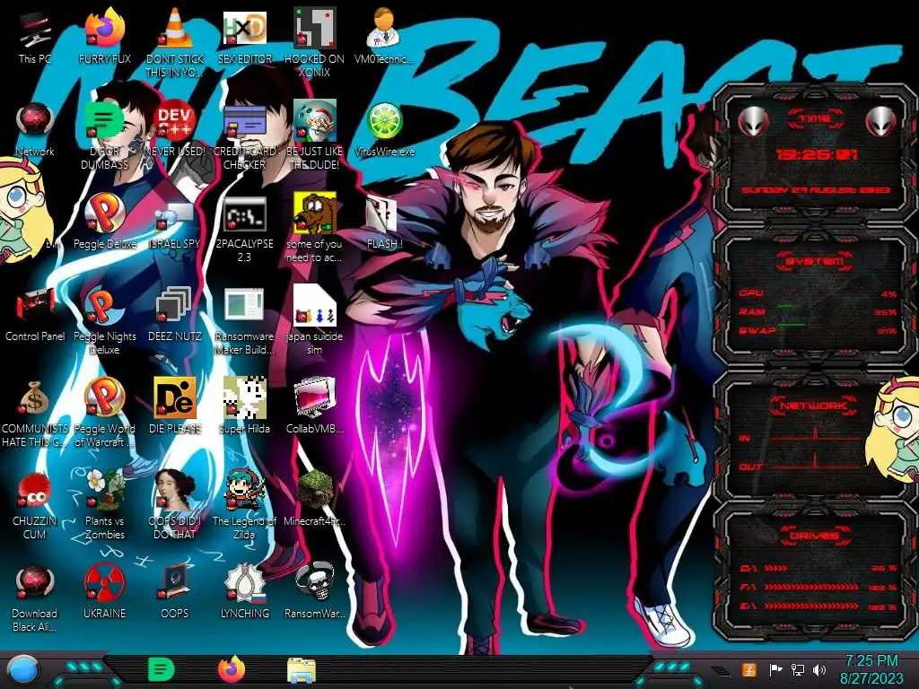Viewport: 919px width, 689px height.
Task: Open the Action Center flag tray icon
Action: pos(775,669)
